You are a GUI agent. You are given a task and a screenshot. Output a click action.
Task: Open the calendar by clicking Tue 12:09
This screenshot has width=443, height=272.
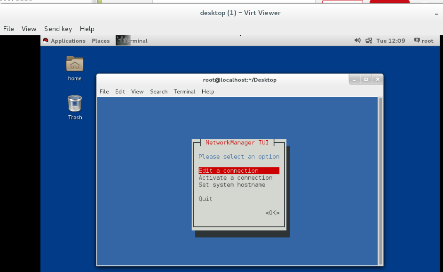point(390,40)
